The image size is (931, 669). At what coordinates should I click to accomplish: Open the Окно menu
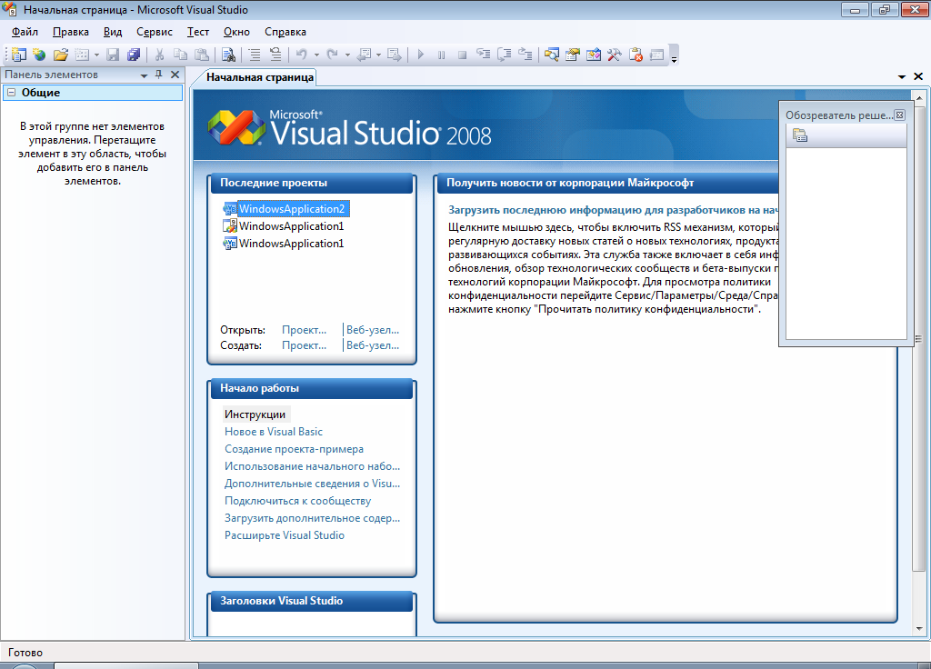pos(236,32)
